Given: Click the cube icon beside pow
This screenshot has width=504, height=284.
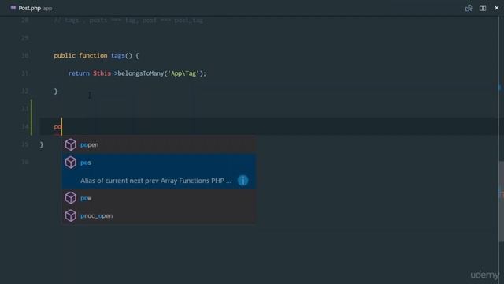Looking at the screenshot, I should [x=70, y=198].
